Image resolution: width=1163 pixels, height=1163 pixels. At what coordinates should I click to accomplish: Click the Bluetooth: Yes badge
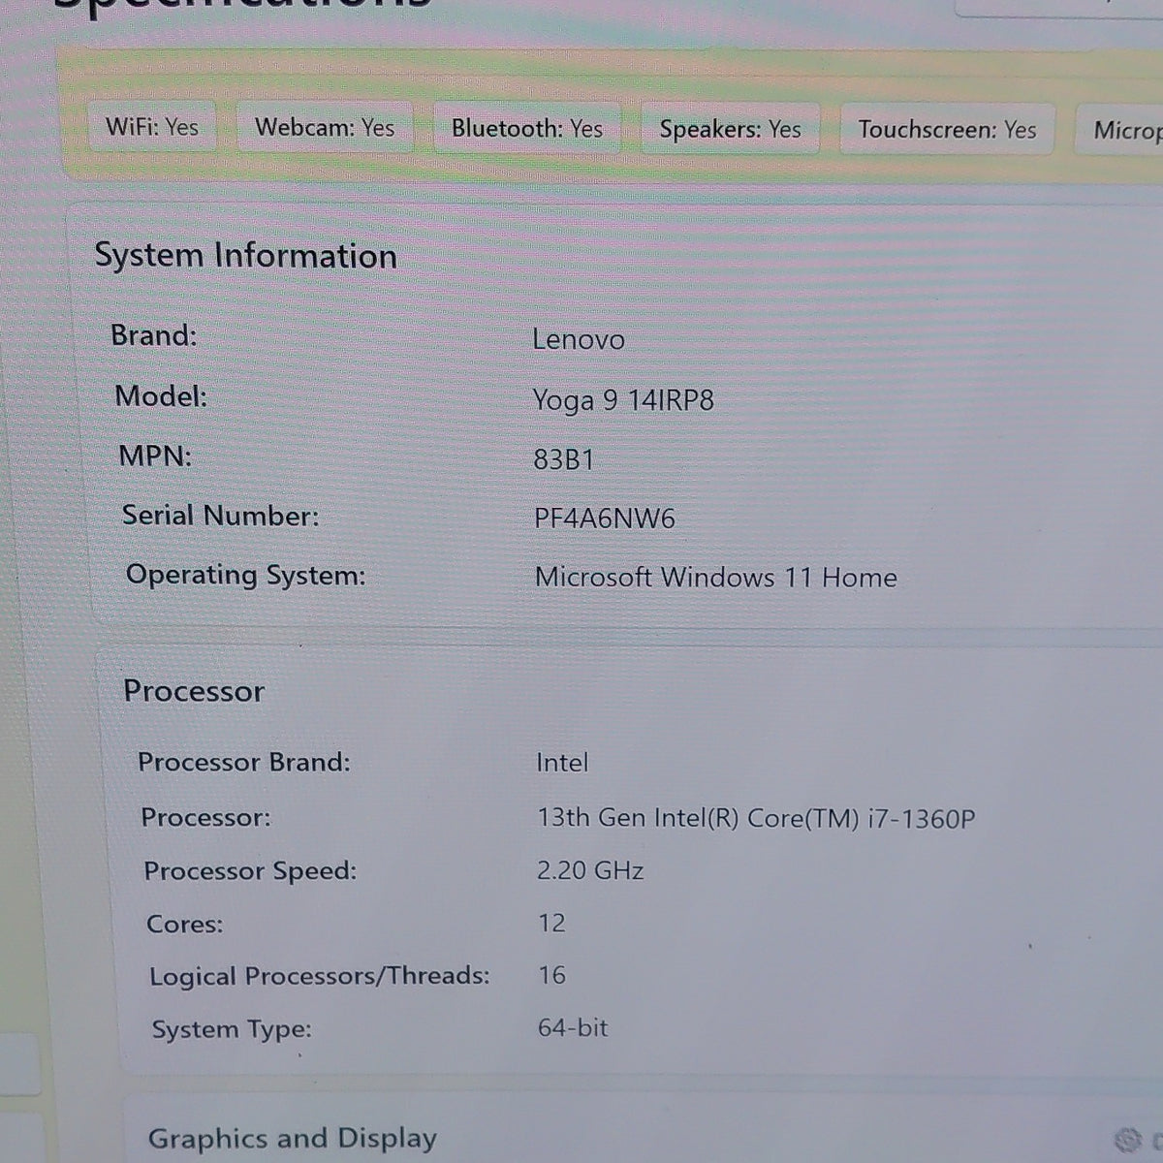(527, 128)
